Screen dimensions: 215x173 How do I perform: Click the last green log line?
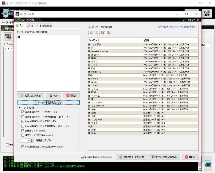pos(44,166)
